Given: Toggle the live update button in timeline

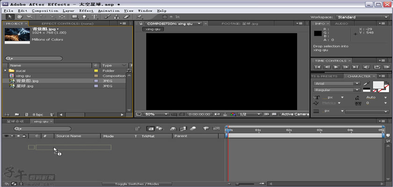Looking at the screenshot, I should pos(150,129).
